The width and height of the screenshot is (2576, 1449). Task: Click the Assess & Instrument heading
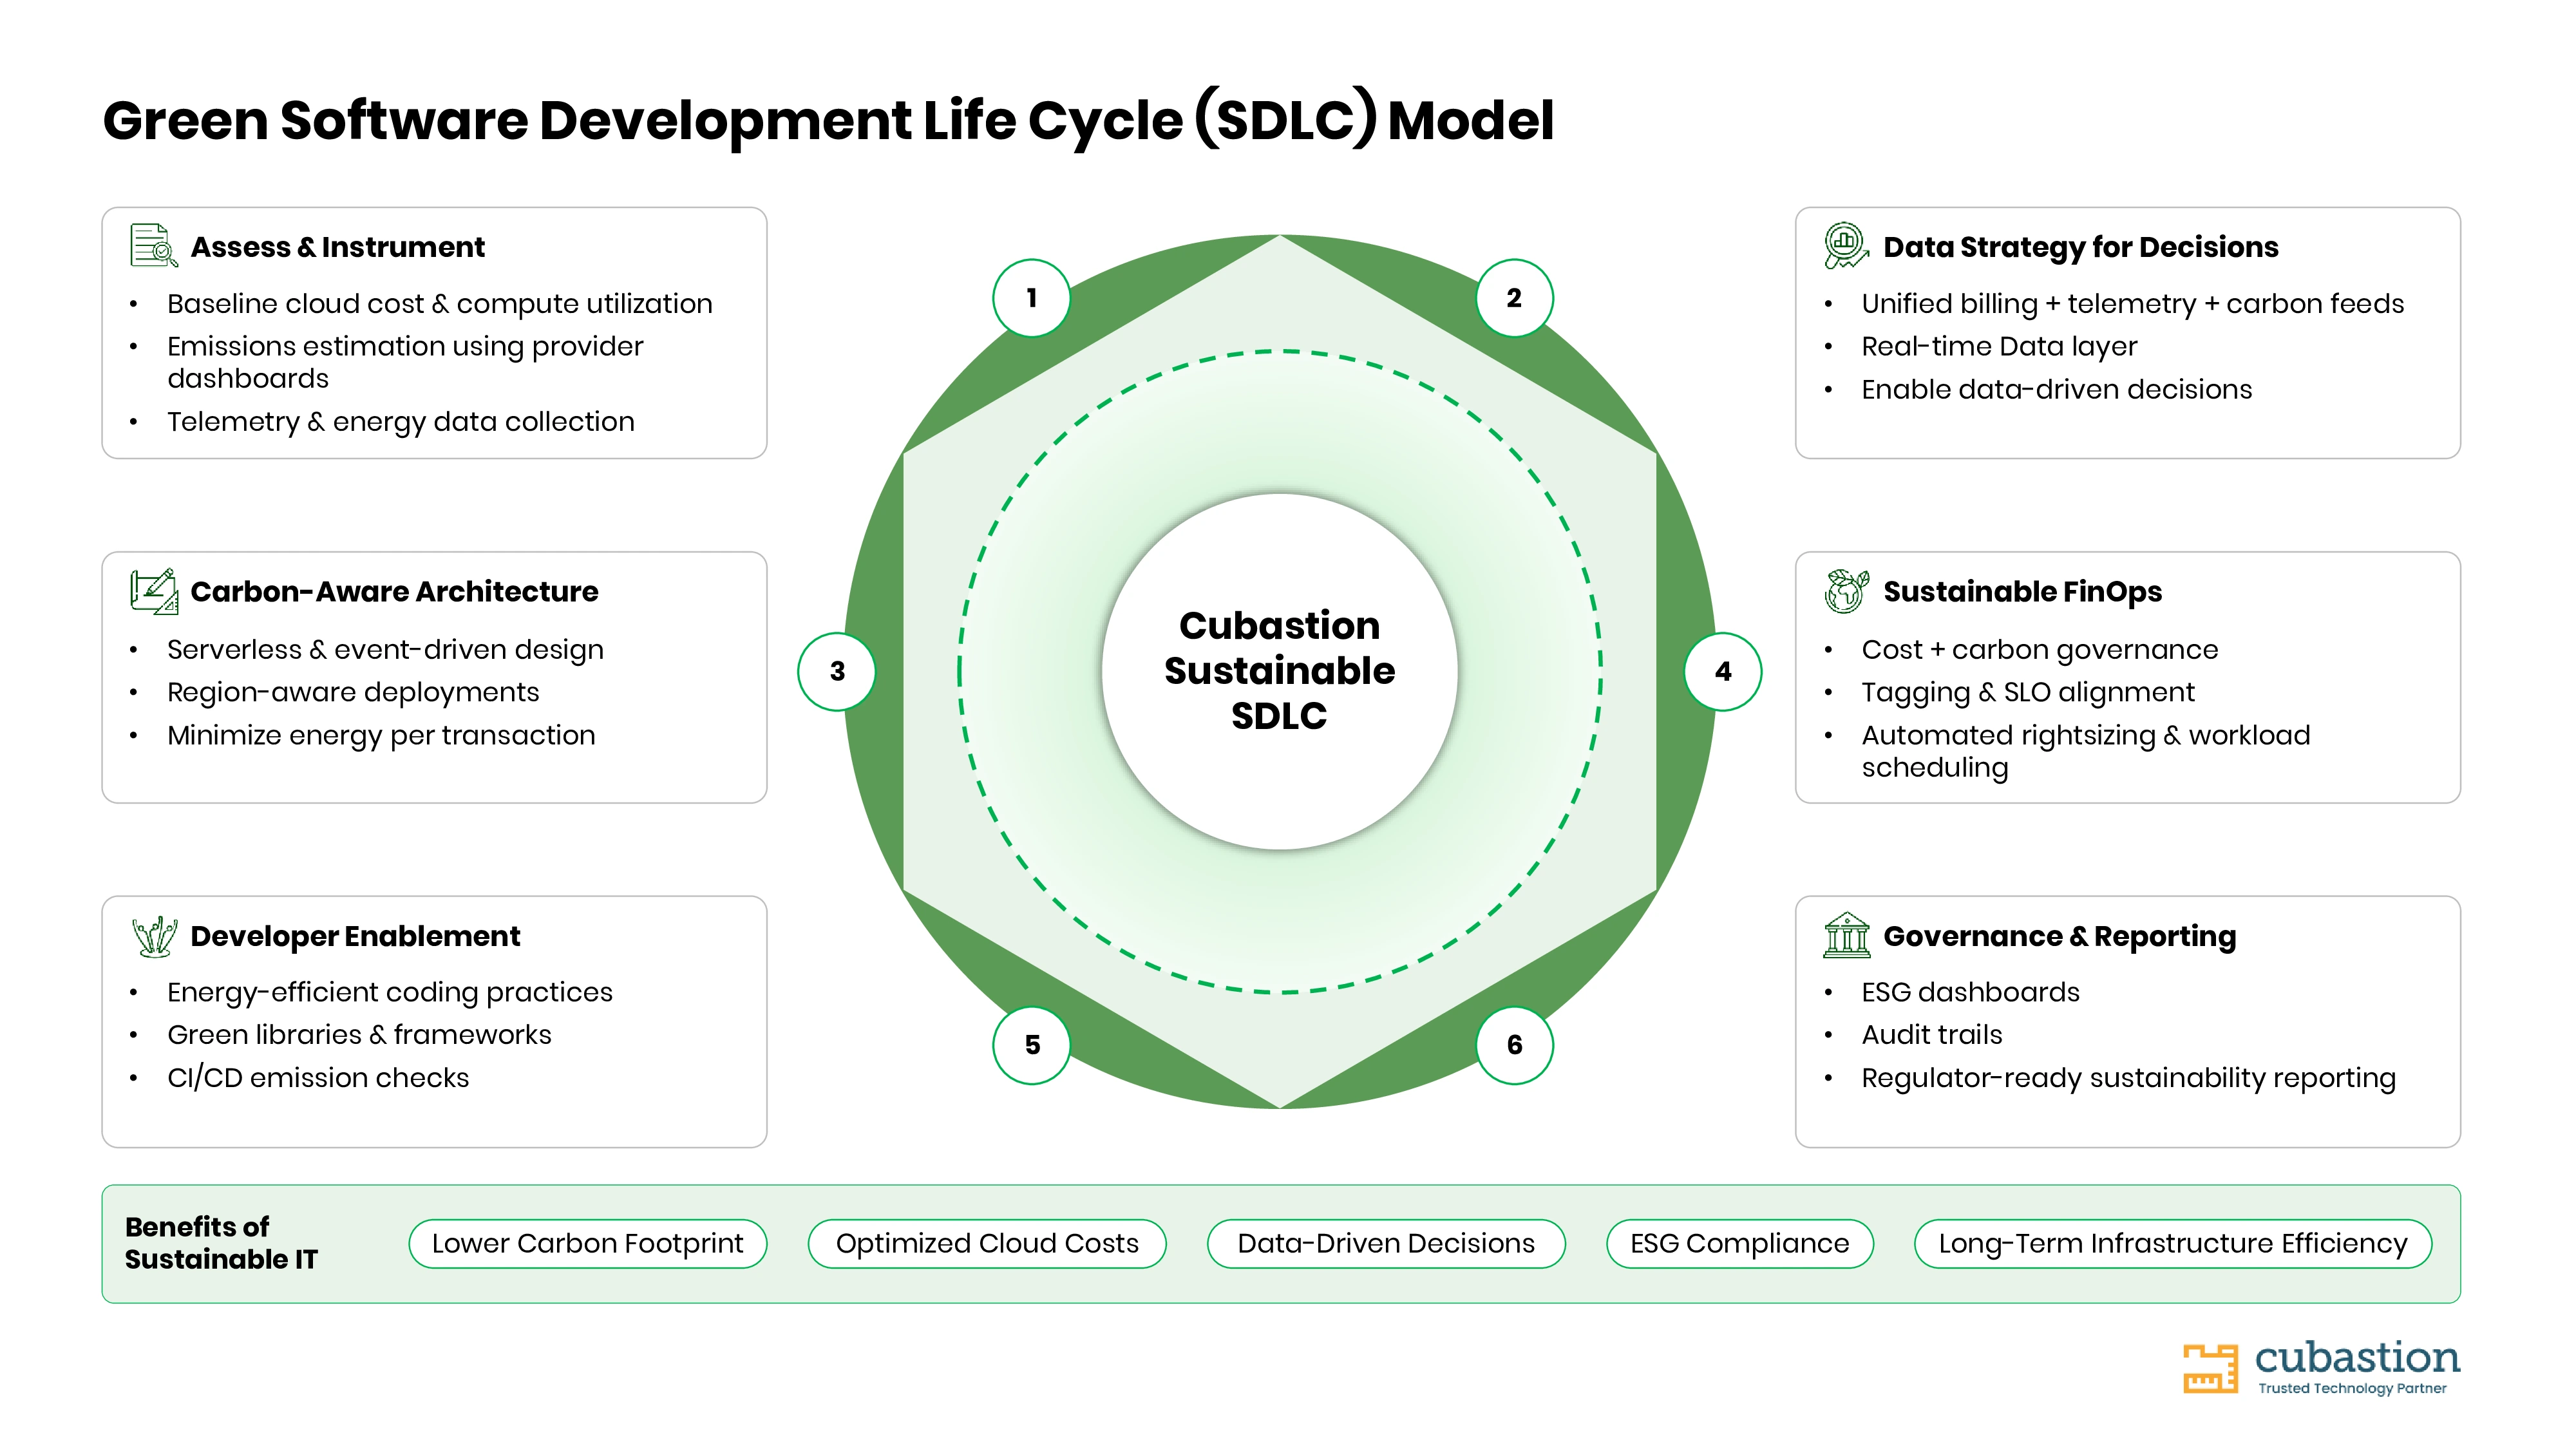pyautogui.click(x=337, y=247)
